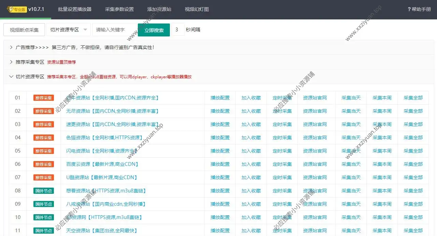Click the 推荐采集 badge for 无尽资源站
Screen dimensions: 437x236
(43, 111)
